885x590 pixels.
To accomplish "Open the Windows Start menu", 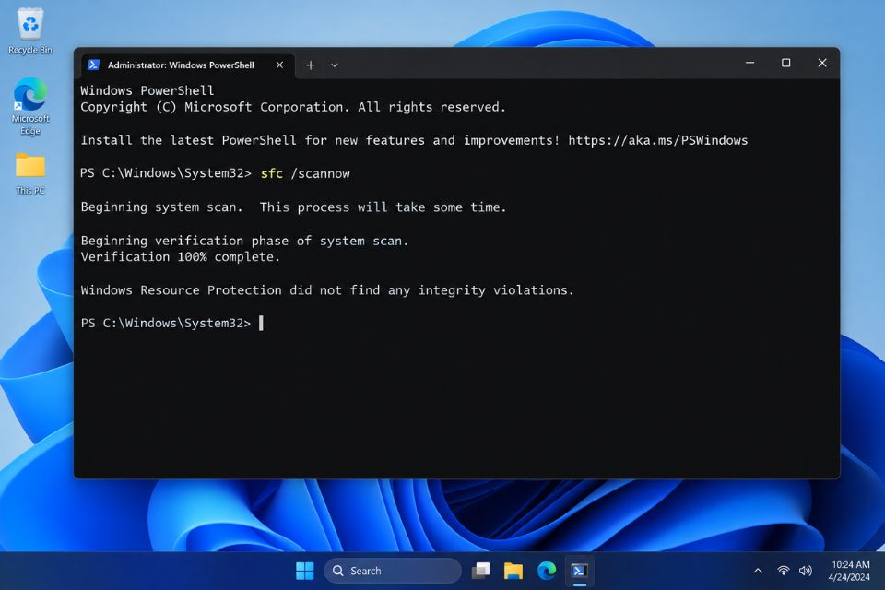I will click(305, 571).
